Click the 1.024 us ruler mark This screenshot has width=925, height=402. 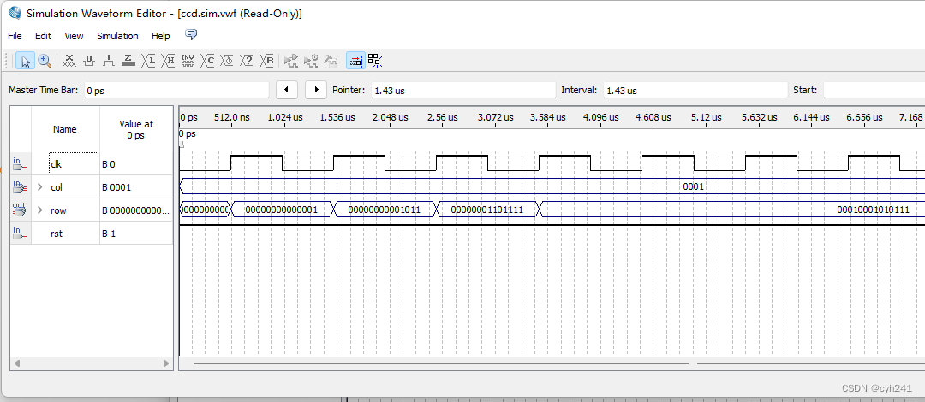tap(285, 117)
